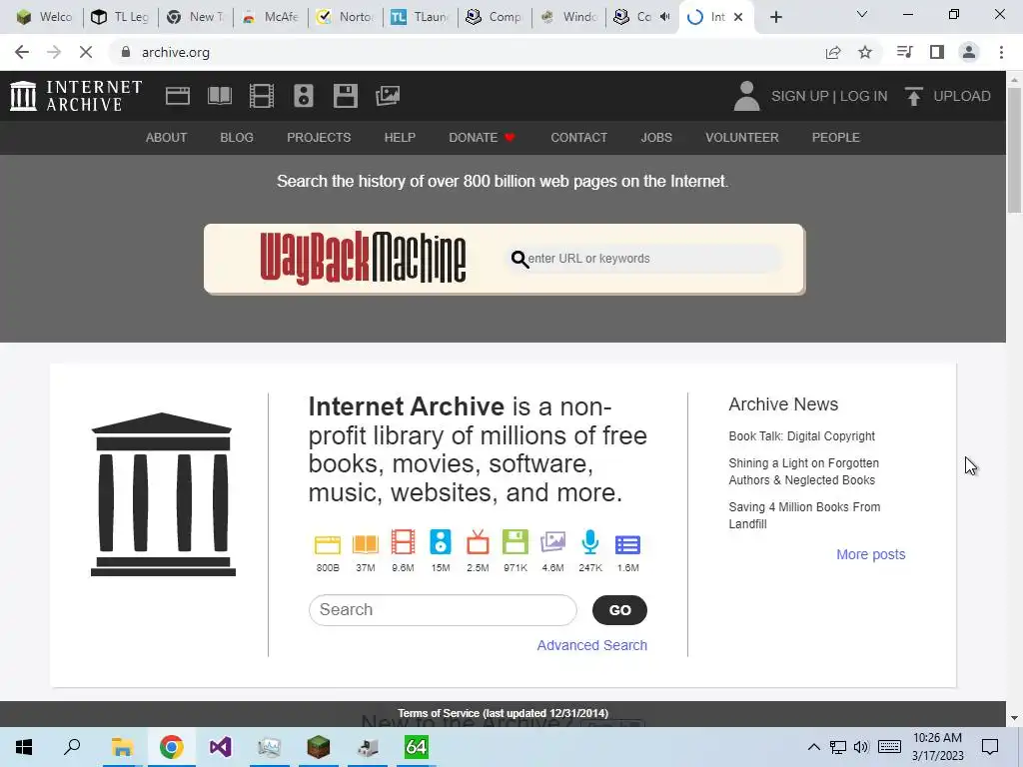Open the Texts book icon in header
This screenshot has width=1023, height=767.
(219, 96)
